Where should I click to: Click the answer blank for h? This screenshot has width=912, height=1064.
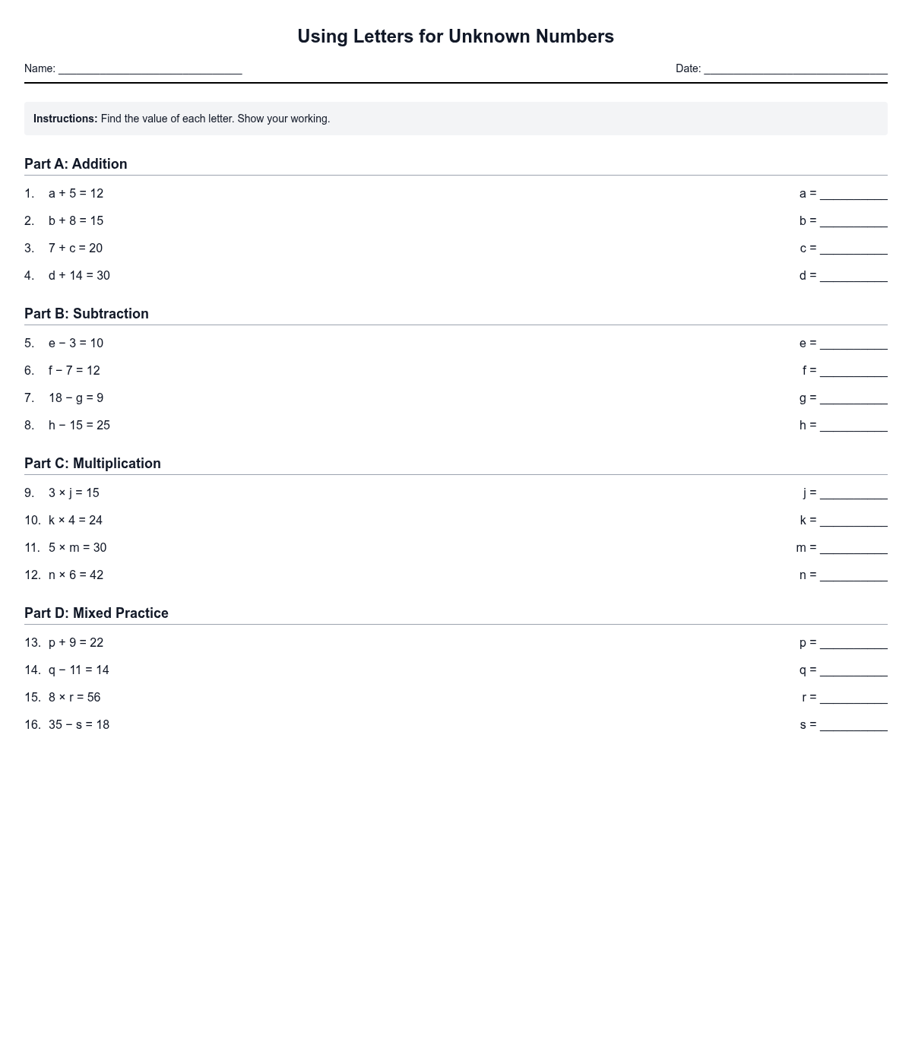click(x=853, y=426)
